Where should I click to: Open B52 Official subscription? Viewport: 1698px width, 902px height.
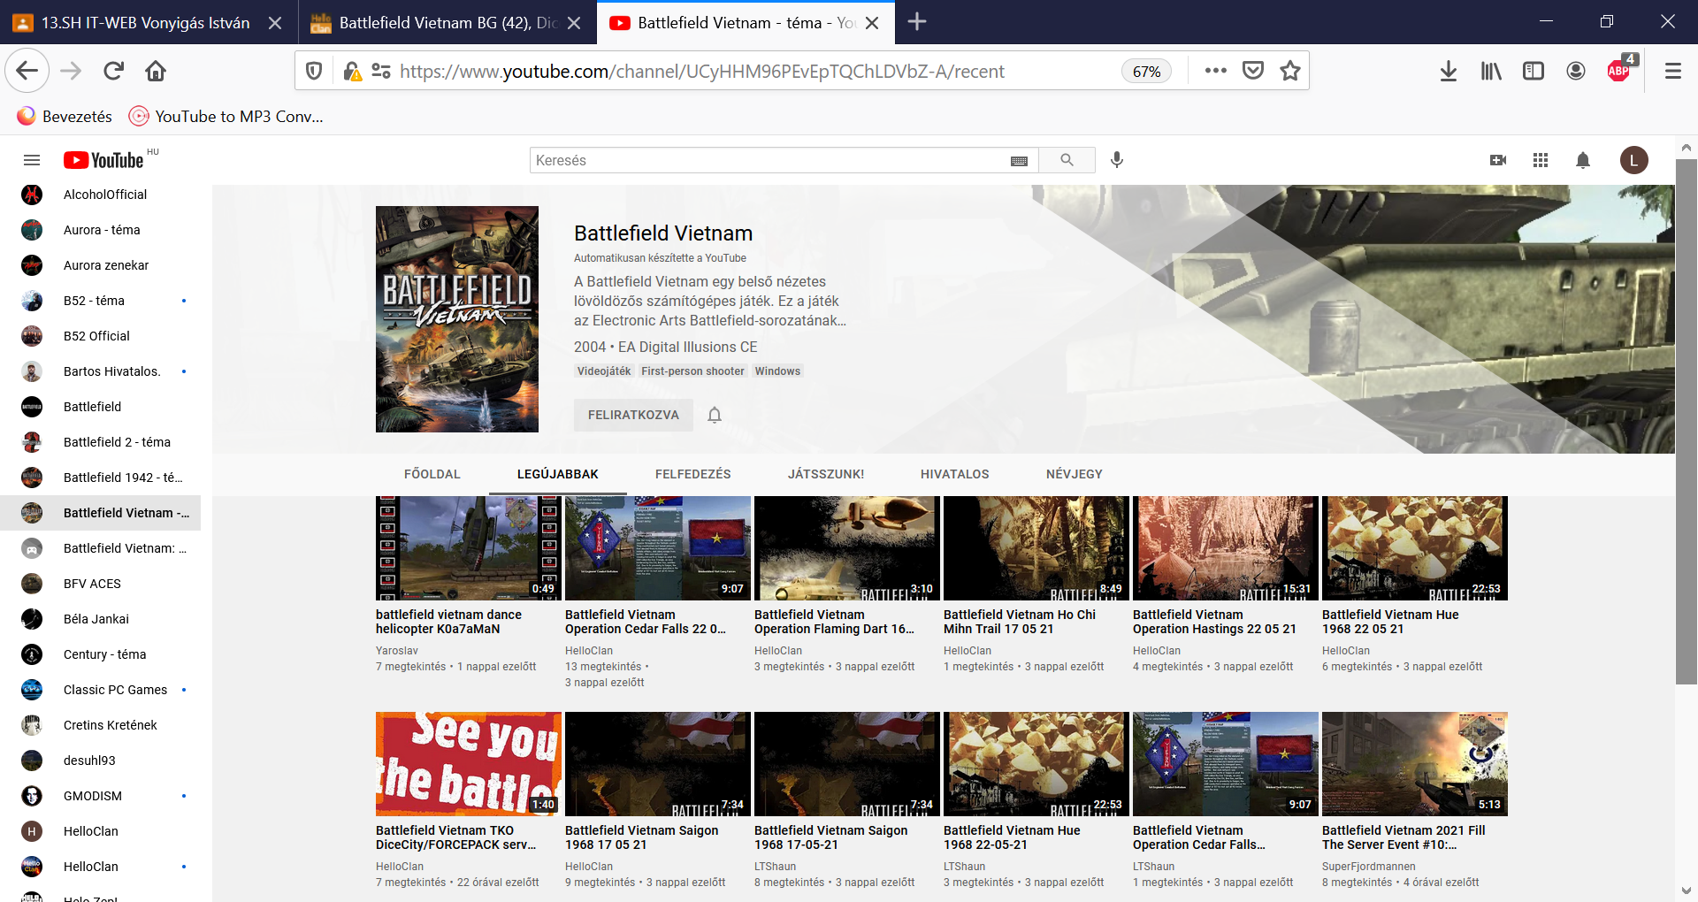pyautogui.click(x=100, y=336)
